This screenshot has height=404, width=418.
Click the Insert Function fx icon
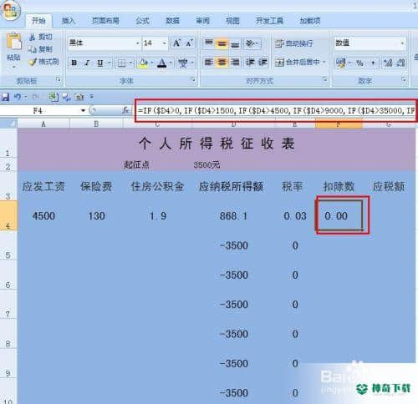(x=125, y=110)
